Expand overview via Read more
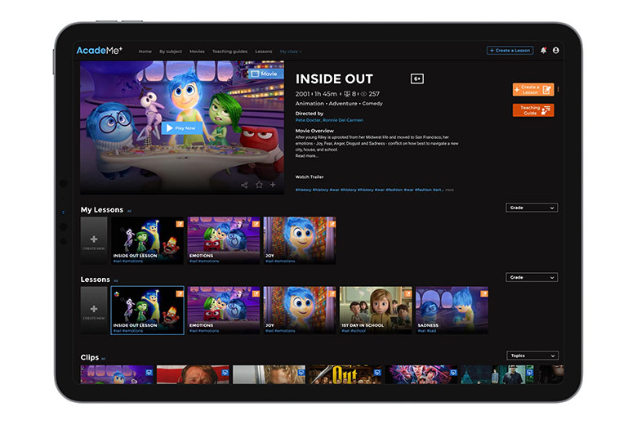Viewport: 637px width, 425px height. pos(307,156)
